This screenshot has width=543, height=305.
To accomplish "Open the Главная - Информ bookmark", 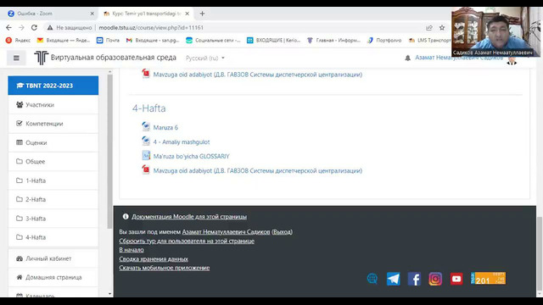I will [333, 41].
